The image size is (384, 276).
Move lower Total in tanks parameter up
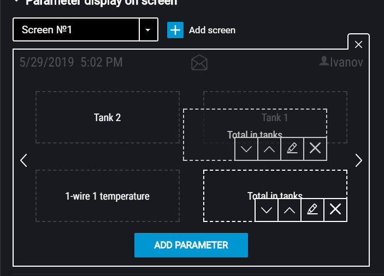(290, 210)
